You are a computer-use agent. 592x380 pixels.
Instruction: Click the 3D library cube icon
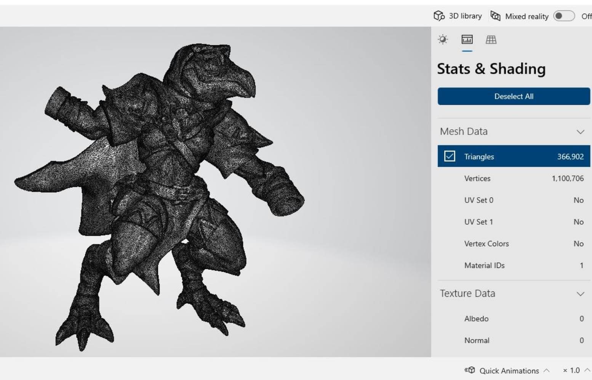coord(439,16)
